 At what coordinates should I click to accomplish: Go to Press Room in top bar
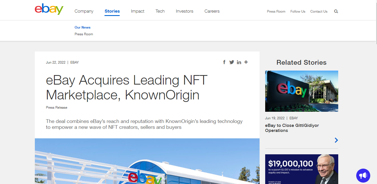[x=276, y=11]
